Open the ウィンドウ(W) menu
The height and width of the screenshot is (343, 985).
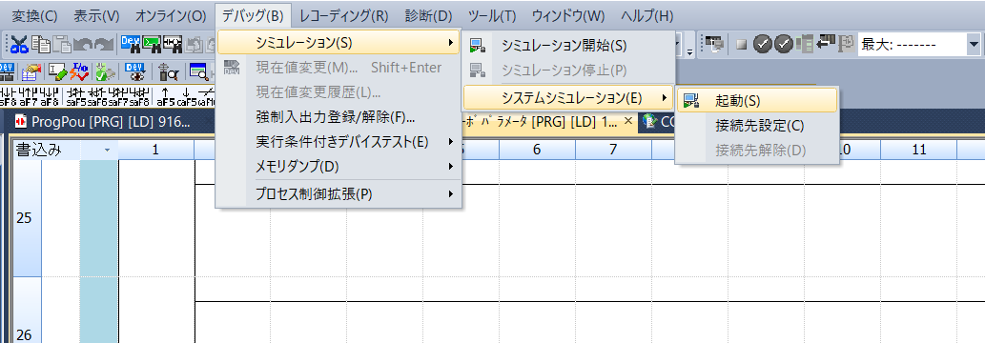click(568, 15)
